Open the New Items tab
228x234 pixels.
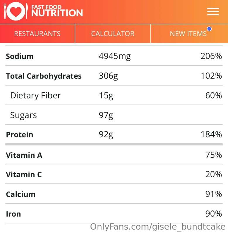point(189,34)
